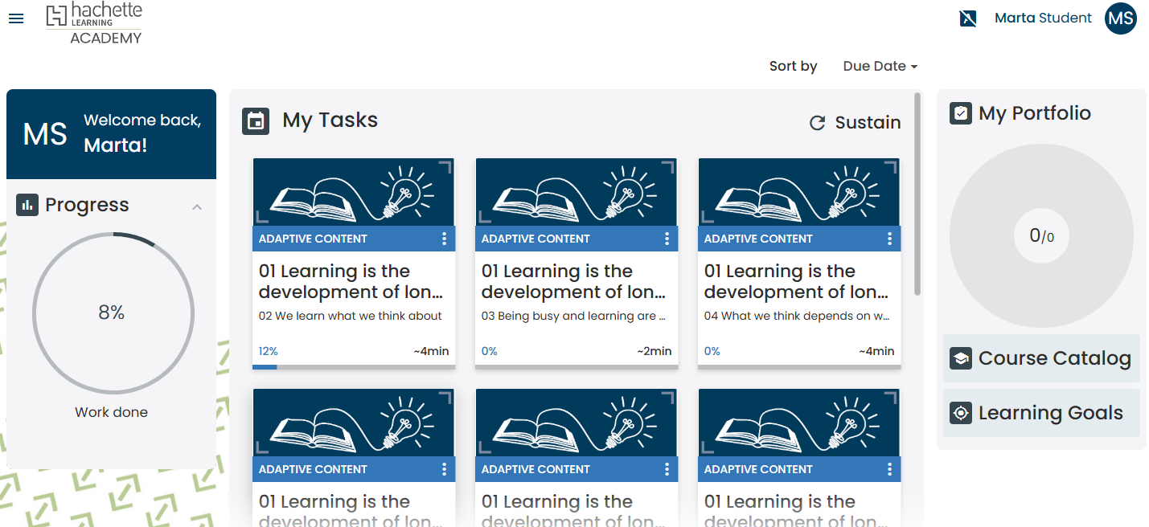Click the text '02 We learn what we think about'

tap(351, 317)
